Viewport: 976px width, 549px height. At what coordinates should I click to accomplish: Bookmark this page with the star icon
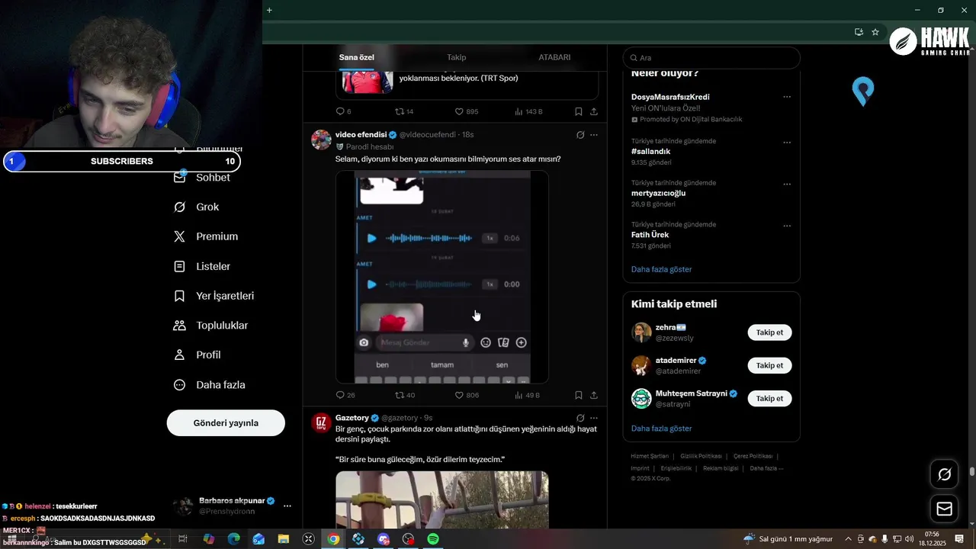pos(875,32)
